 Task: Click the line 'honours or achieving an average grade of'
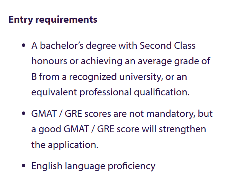click(x=121, y=61)
